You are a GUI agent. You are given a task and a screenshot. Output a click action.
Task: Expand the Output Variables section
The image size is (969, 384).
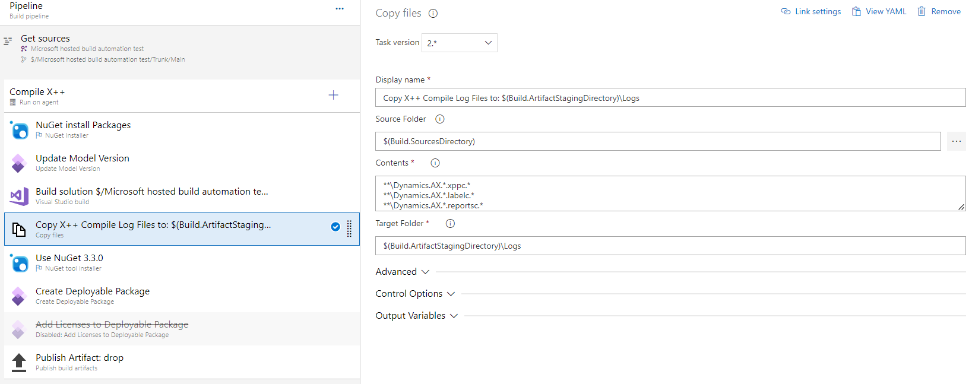(417, 316)
